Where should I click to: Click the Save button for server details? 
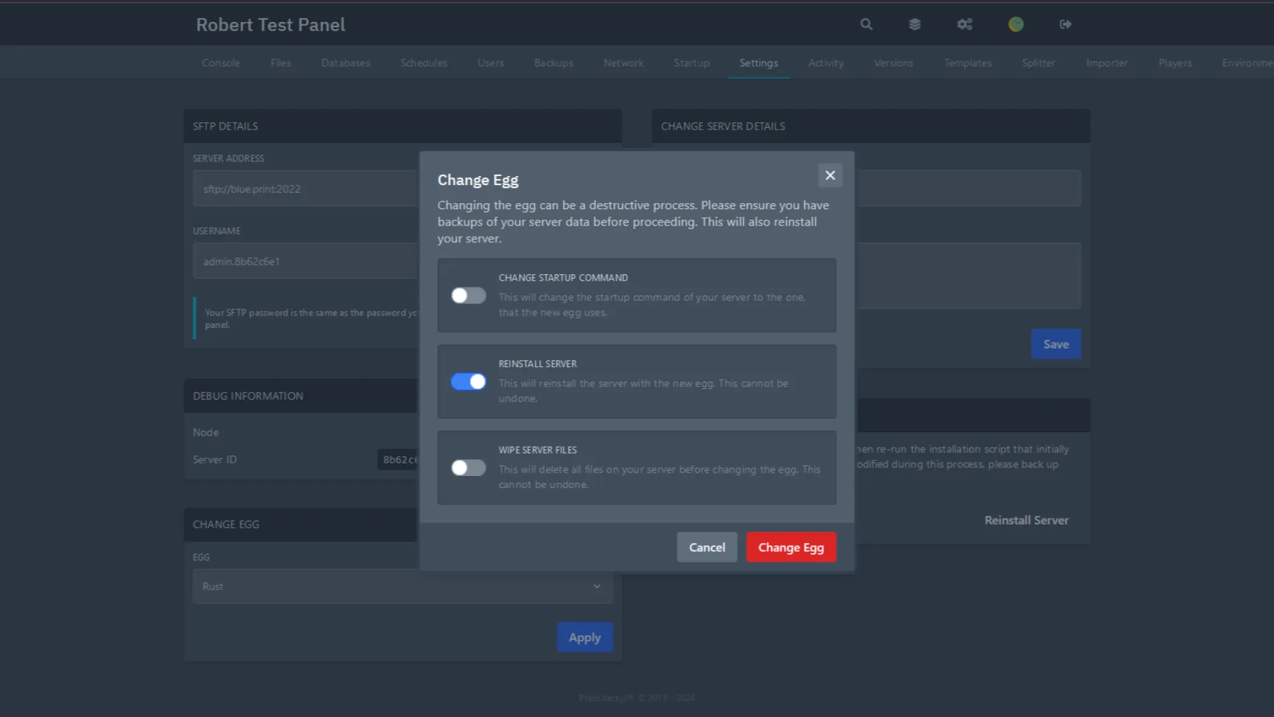tap(1055, 344)
